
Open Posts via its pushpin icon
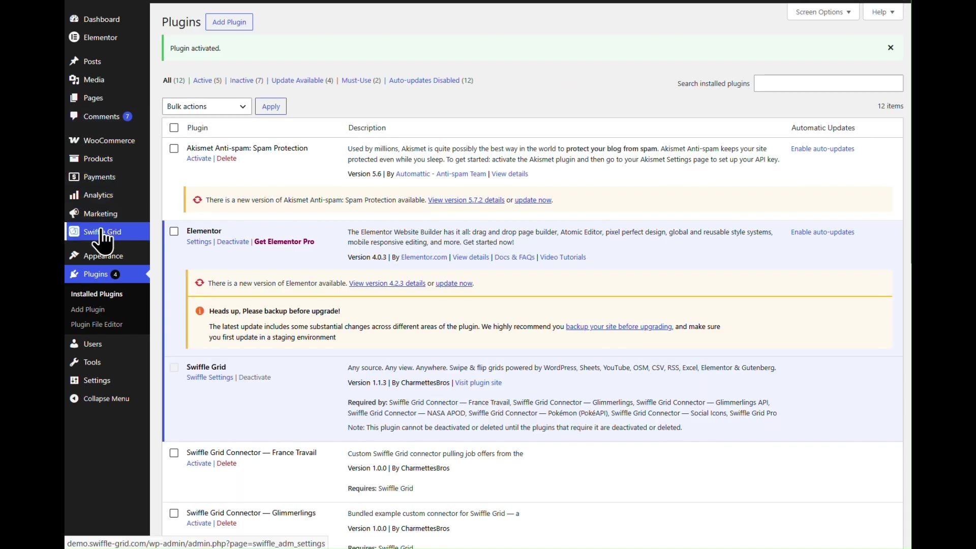click(74, 61)
